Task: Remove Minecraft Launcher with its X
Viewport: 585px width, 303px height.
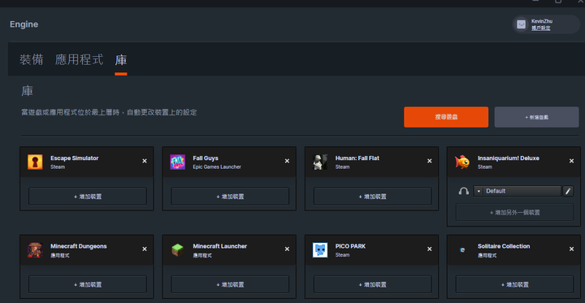Action: point(287,249)
